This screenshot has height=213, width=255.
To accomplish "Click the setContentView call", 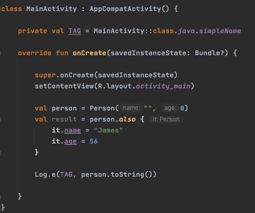I will pos(64,86).
